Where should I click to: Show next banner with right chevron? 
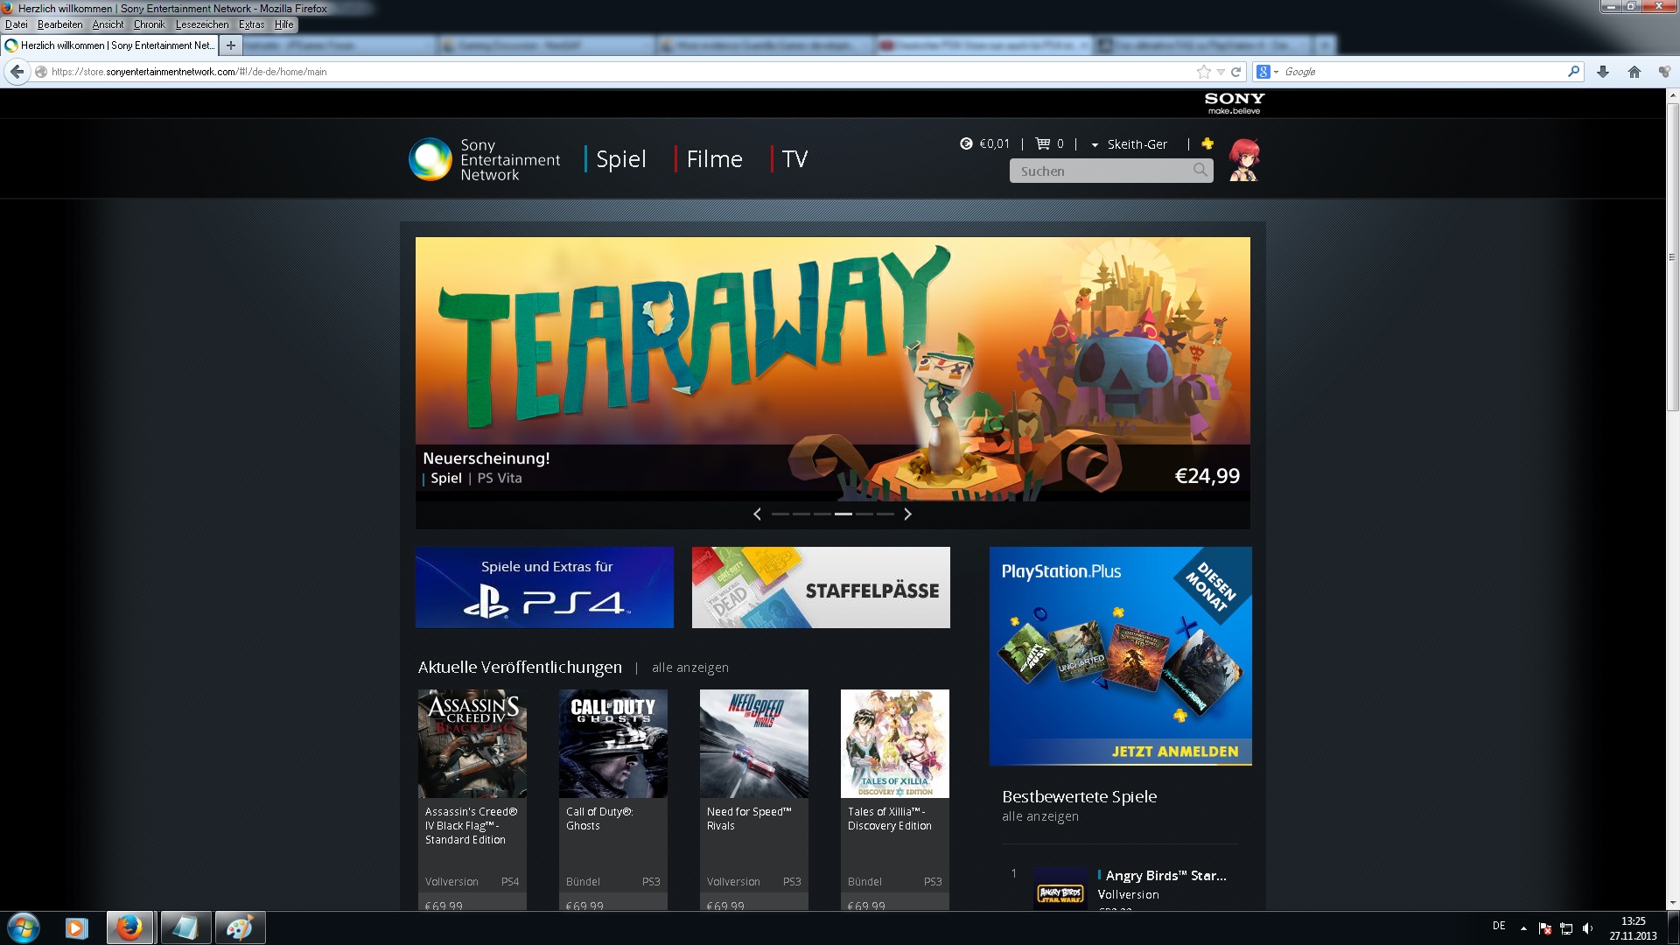pos(907,514)
